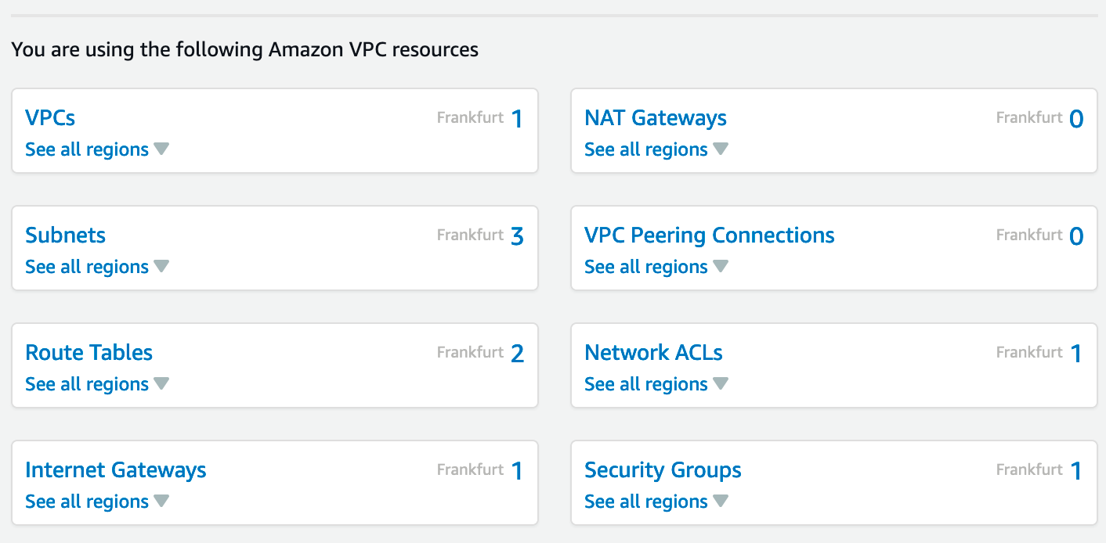
Task: Click the Frankfurt Subnets count of 3
Action: [x=516, y=236]
